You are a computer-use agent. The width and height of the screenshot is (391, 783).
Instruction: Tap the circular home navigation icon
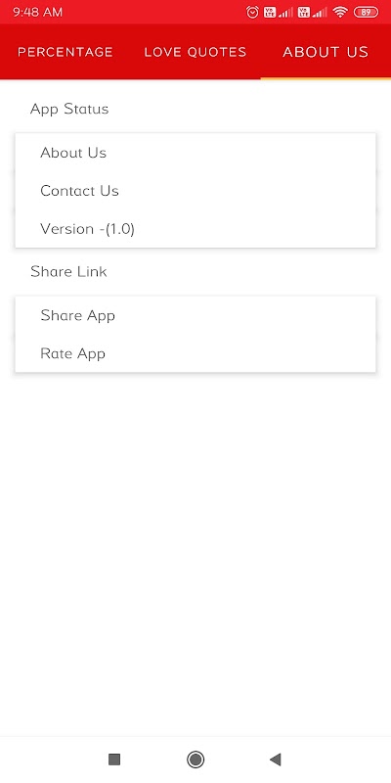195,760
